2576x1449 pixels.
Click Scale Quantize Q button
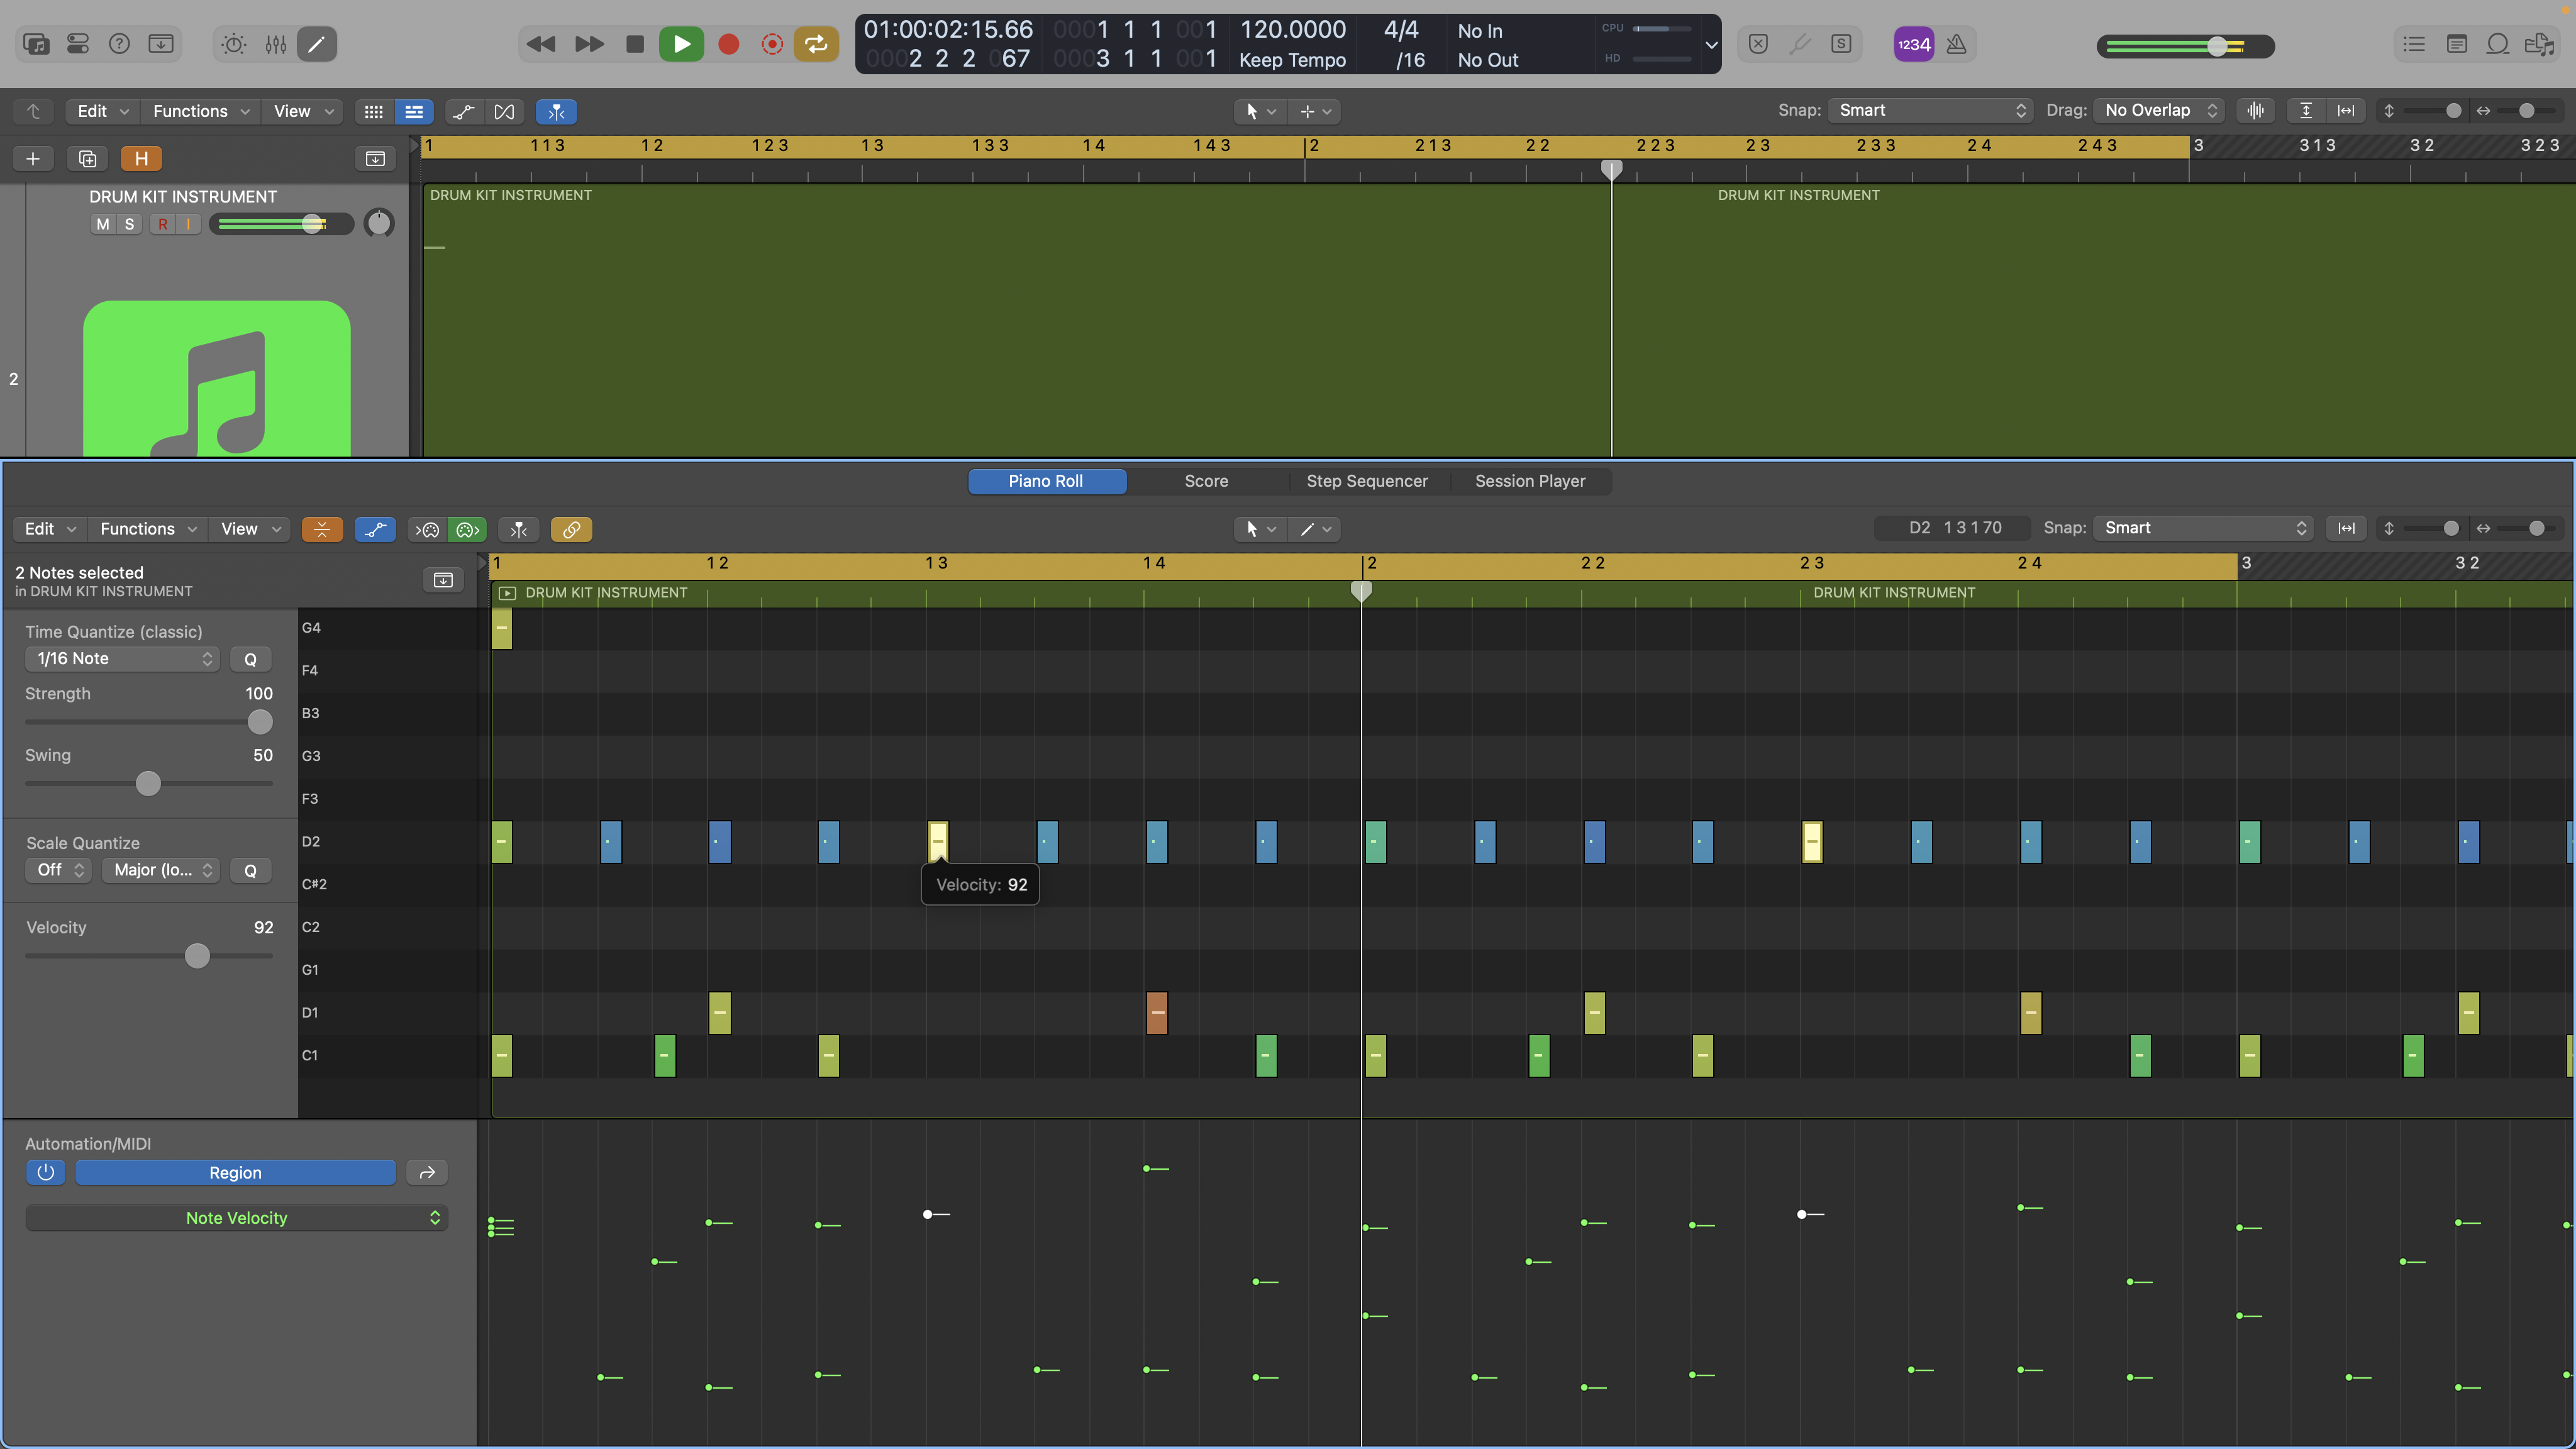[x=250, y=870]
